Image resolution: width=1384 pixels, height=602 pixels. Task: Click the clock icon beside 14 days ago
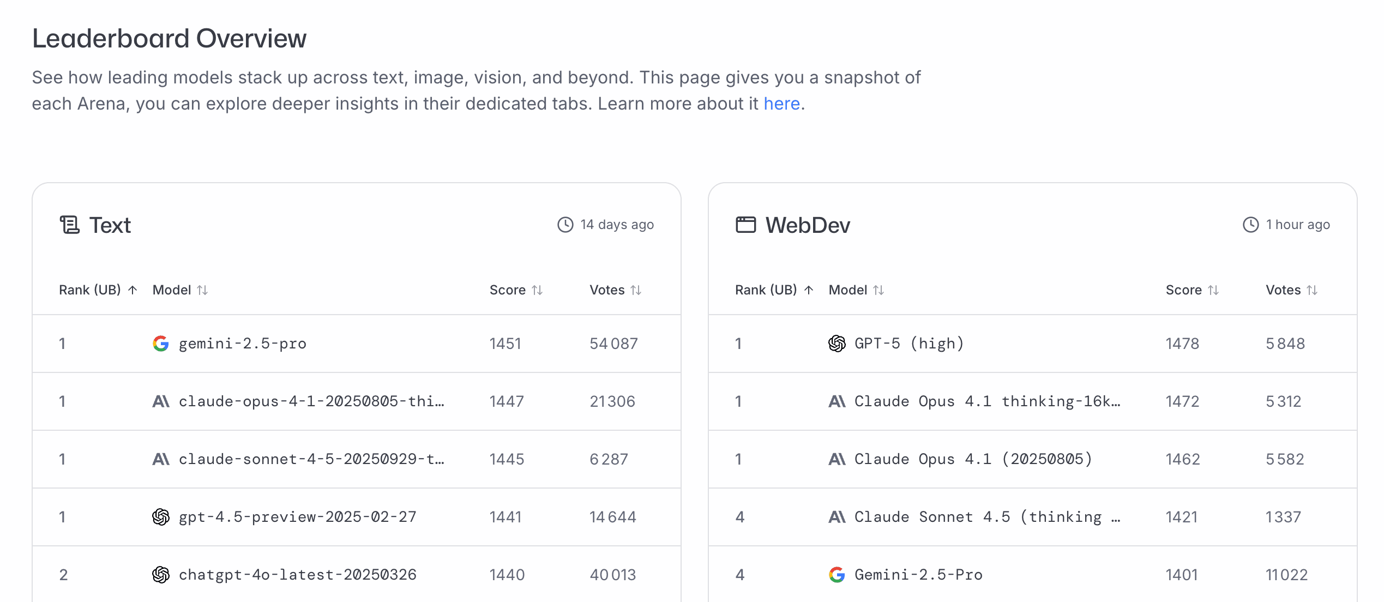coord(565,225)
